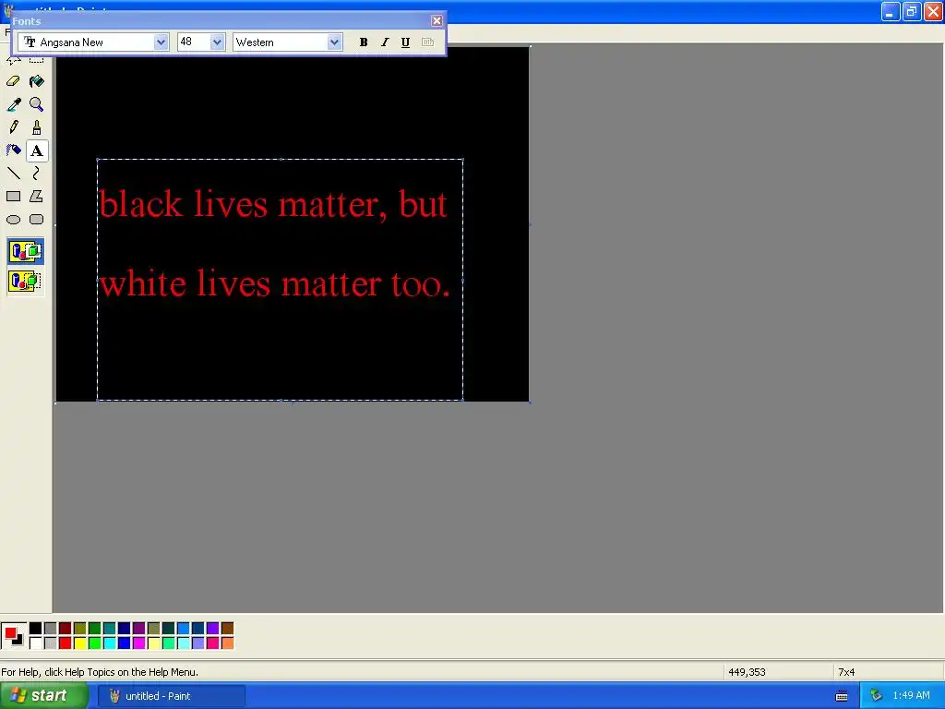Image resolution: width=945 pixels, height=709 pixels.
Task: Pick the black color swatch
Action: (x=36, y=629)
